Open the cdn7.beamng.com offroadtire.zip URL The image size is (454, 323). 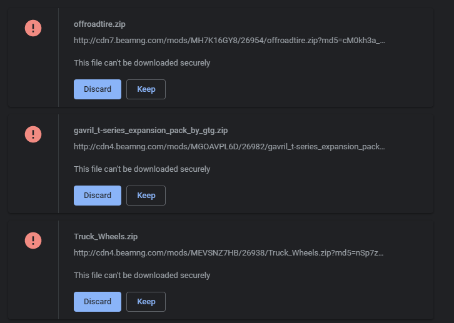point(230,40)
